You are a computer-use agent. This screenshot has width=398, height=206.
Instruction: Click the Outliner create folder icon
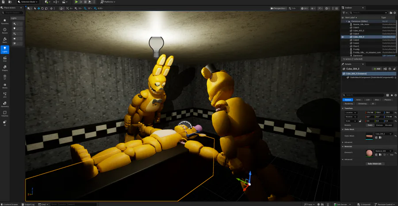tap(390, 13)
